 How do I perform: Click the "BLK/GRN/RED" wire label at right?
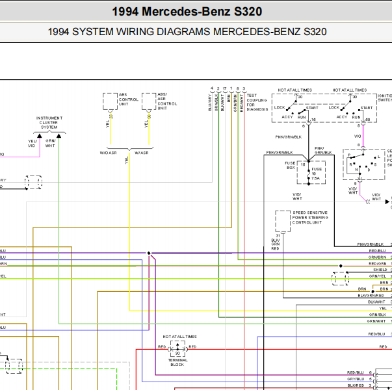click(371, 295)
